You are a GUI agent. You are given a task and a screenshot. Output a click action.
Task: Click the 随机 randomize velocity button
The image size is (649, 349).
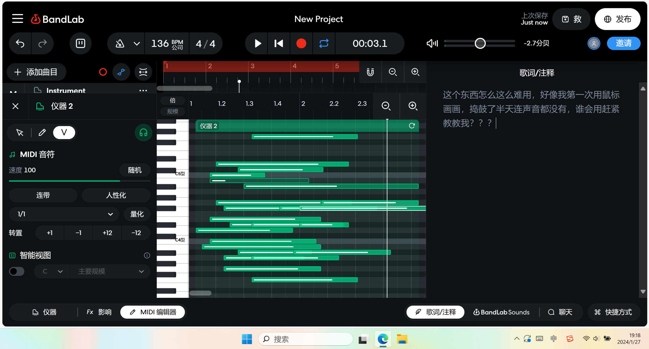click(135, 170)
